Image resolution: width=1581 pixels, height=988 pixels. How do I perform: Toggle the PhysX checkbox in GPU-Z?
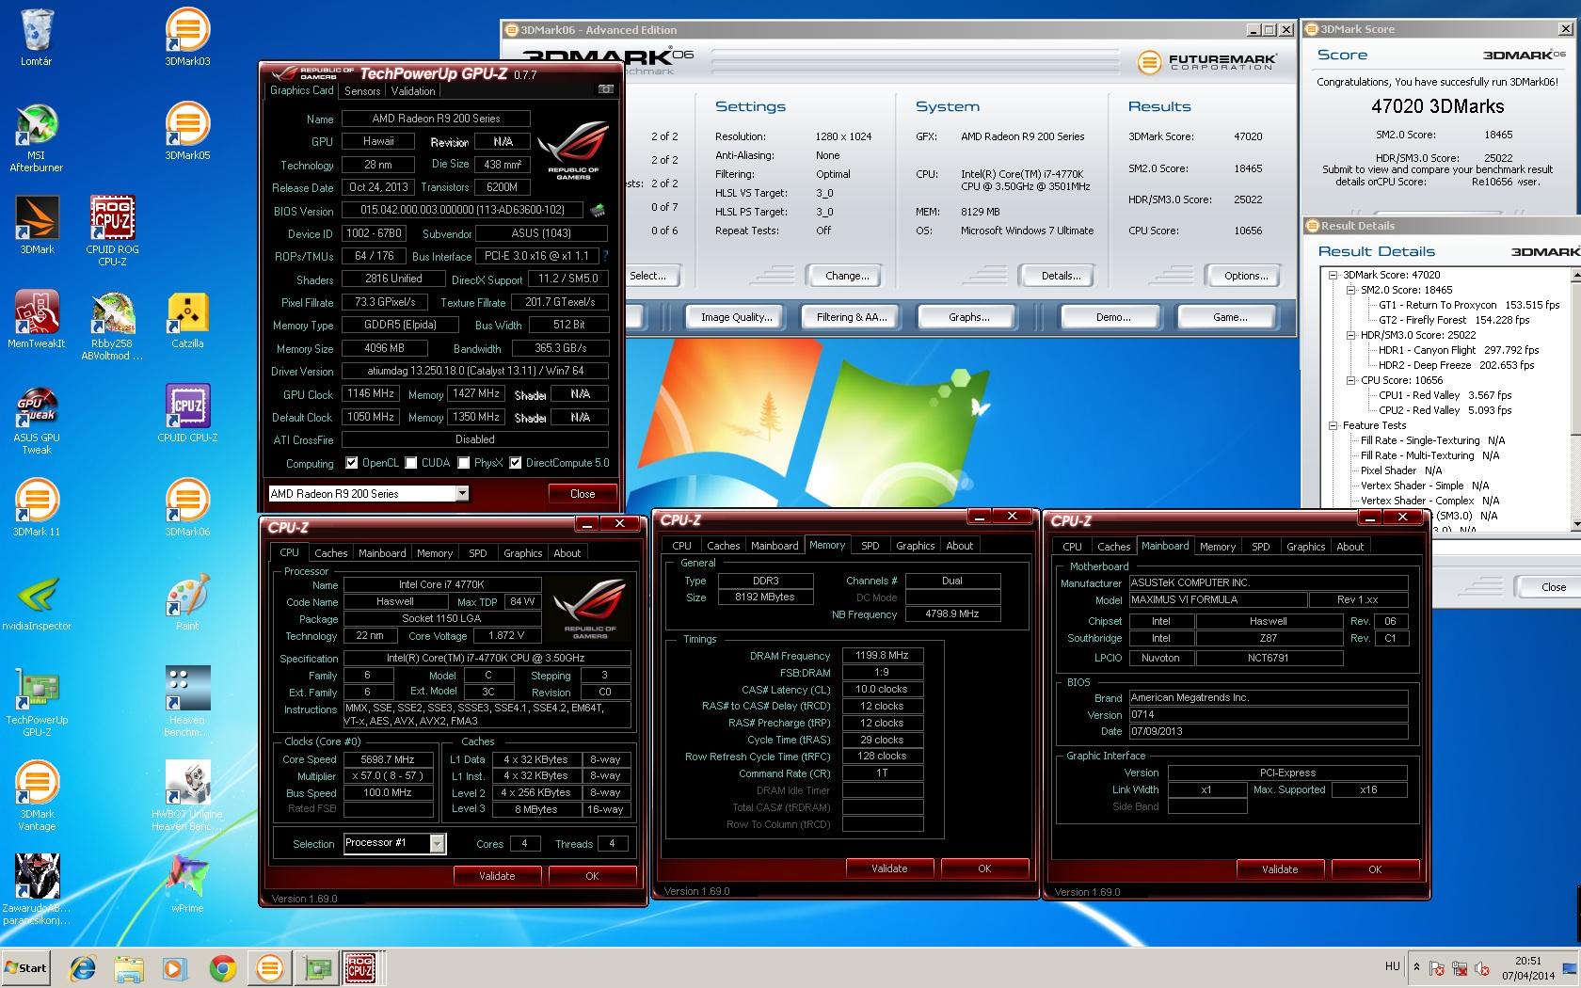click(x=464, y=463)
